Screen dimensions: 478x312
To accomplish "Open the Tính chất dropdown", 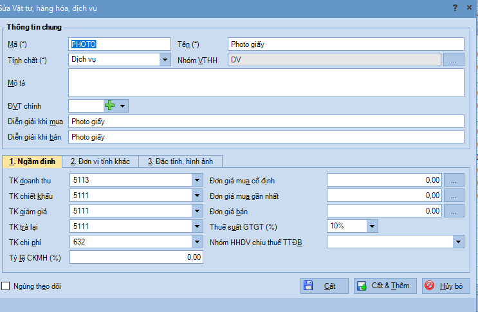I will pos(165,60).
